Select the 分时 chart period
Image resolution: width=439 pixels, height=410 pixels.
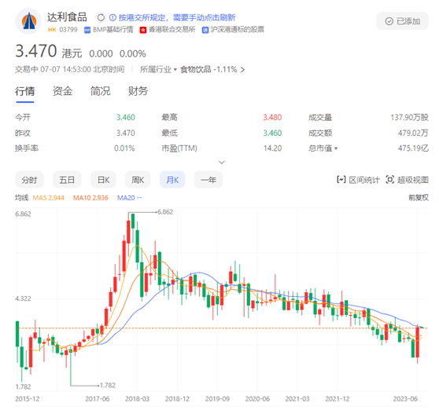pyautogui.click(x=29, y=180)
